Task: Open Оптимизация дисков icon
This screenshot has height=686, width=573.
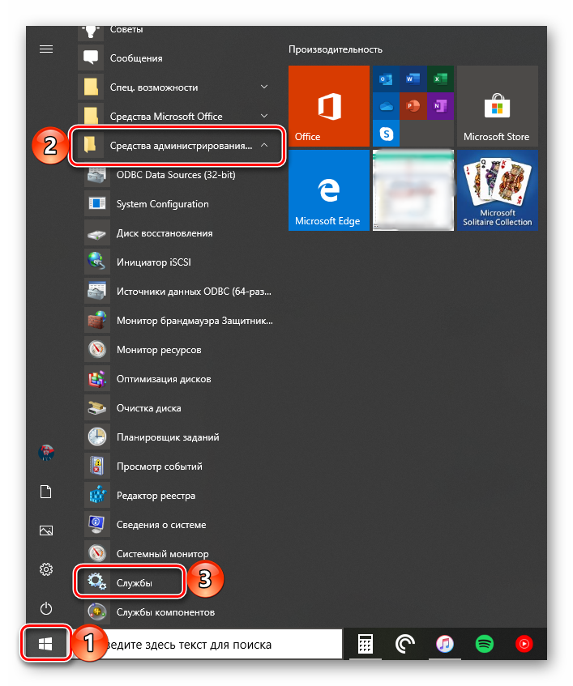Action: point(97,378)
